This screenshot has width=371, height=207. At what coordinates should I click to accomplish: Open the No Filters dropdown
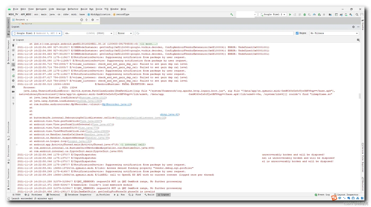(334, 33)
